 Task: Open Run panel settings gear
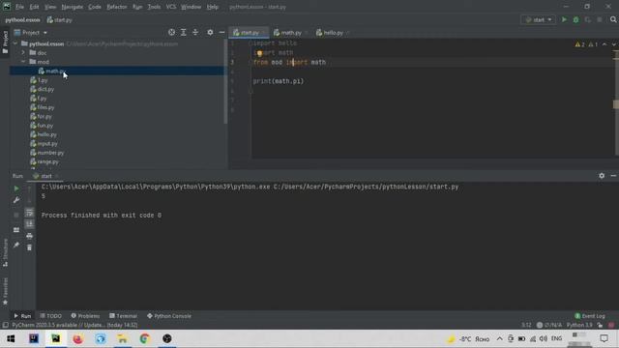pos(602,176)
